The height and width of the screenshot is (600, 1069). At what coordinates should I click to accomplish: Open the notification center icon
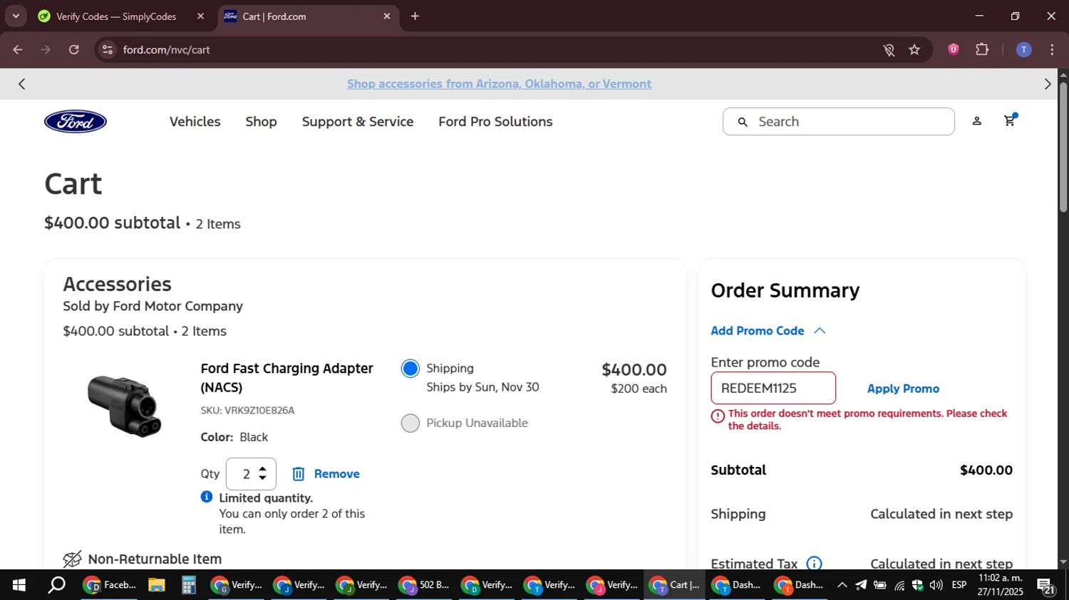tap(1046, 586)
